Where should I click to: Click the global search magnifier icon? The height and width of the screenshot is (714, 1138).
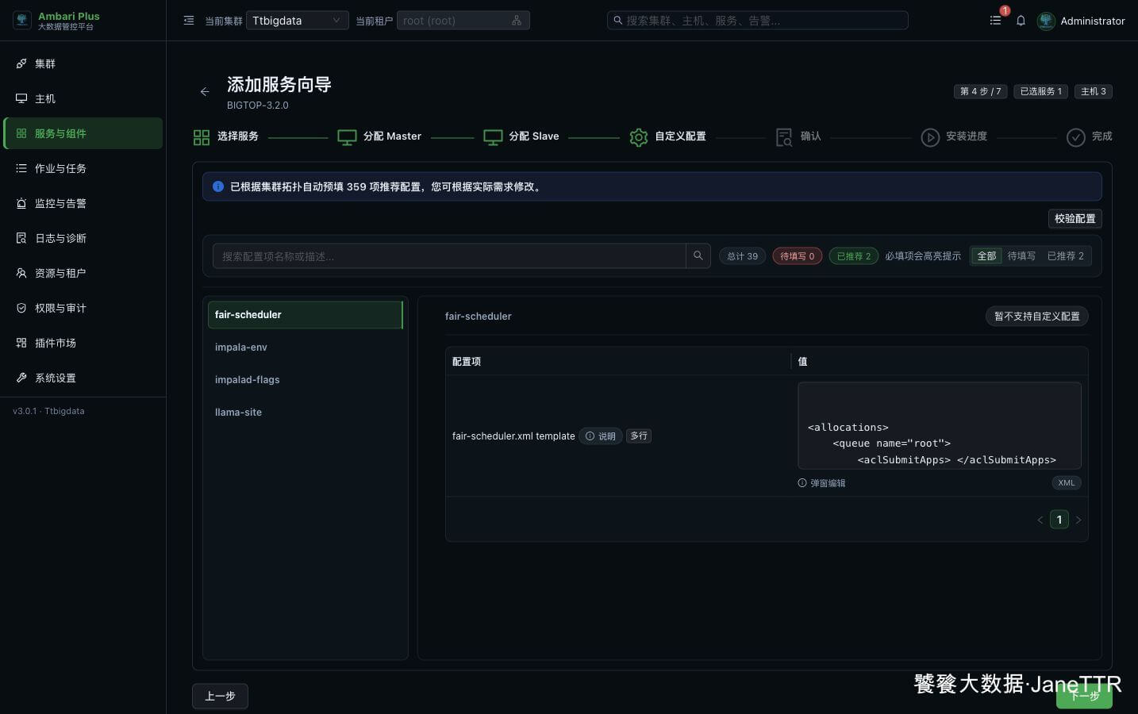pos(617,21)
